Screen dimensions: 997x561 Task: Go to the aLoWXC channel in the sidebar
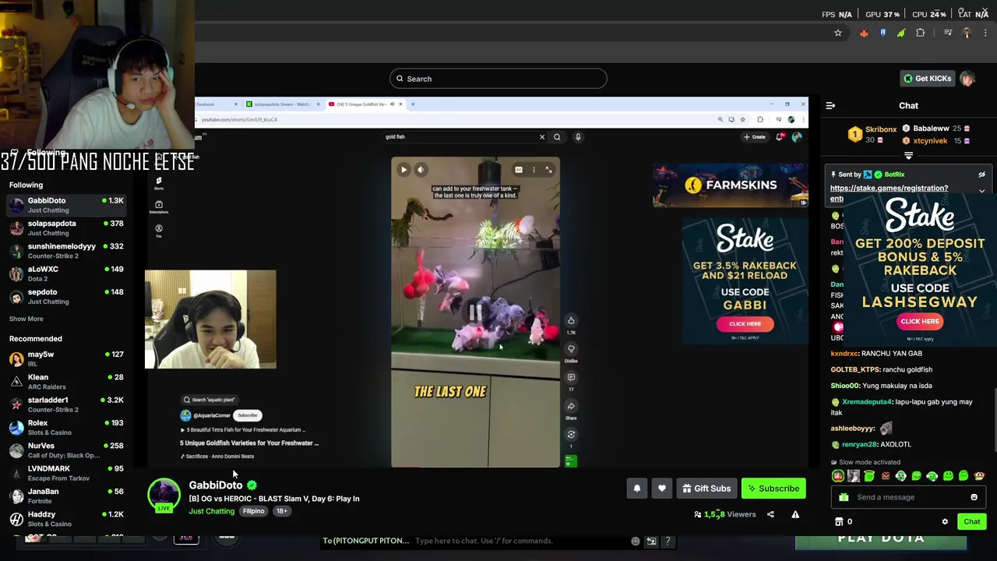(x=66, y=273)
